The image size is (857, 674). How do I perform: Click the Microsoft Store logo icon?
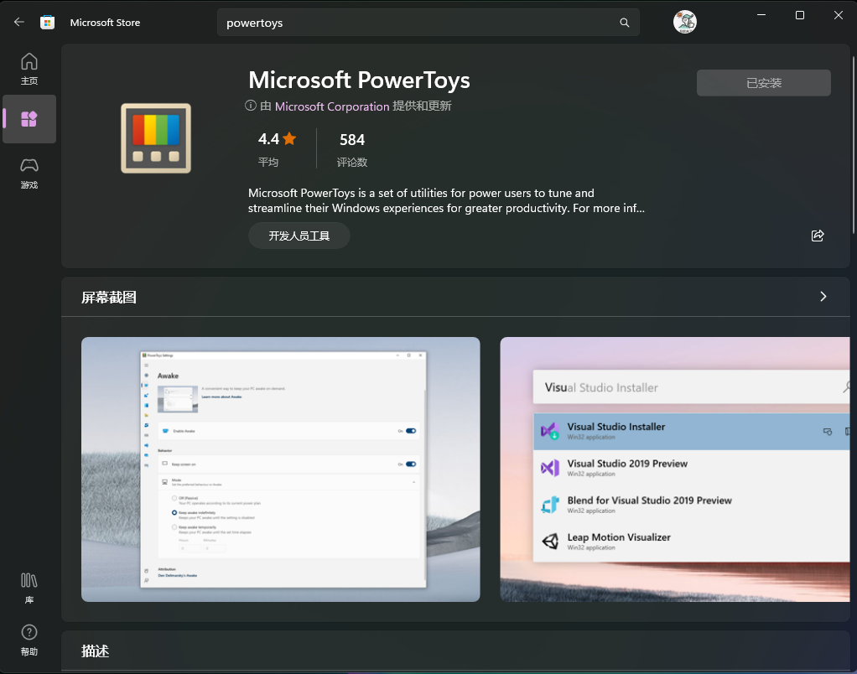(48, 23)
